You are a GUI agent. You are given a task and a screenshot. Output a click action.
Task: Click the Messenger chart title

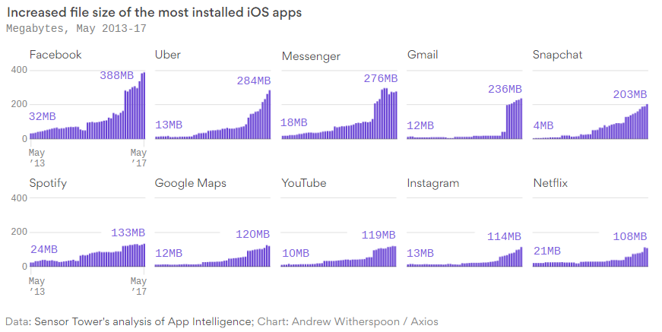(x=311, y=56)
